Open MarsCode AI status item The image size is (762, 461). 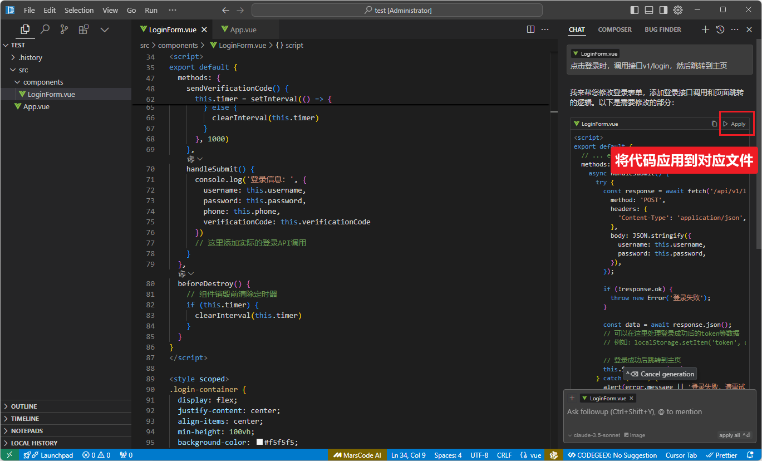(x=357, y=455)
